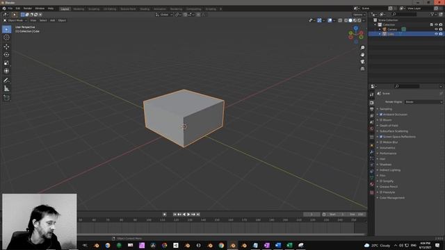Play the timeline animation

click(188, 215)
